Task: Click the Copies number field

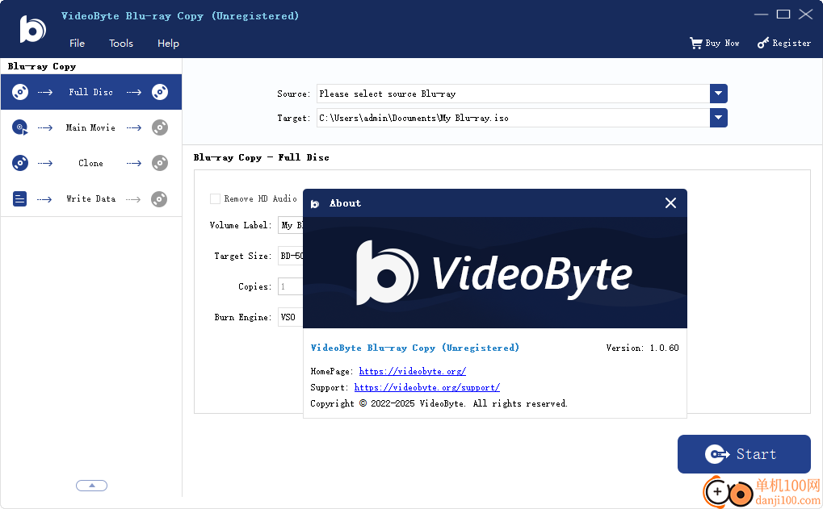Action: (x=290, y=286)
